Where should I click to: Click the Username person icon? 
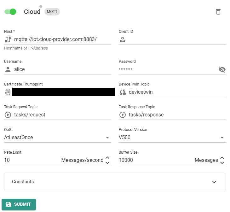pyautogui.click(x=8, y=69)
